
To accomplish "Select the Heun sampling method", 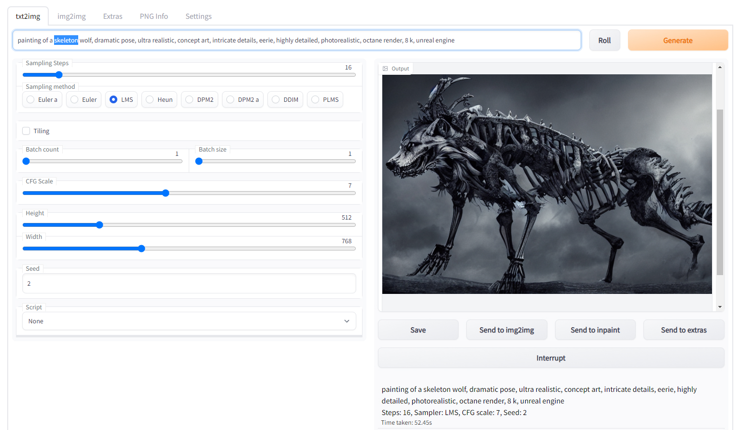I will [x=159, y=99].
